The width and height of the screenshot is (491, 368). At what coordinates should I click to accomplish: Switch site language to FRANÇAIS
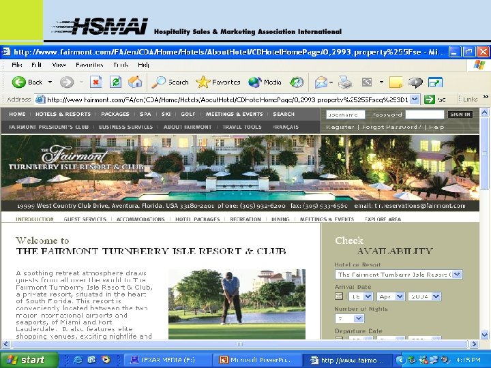click(285, 127)
